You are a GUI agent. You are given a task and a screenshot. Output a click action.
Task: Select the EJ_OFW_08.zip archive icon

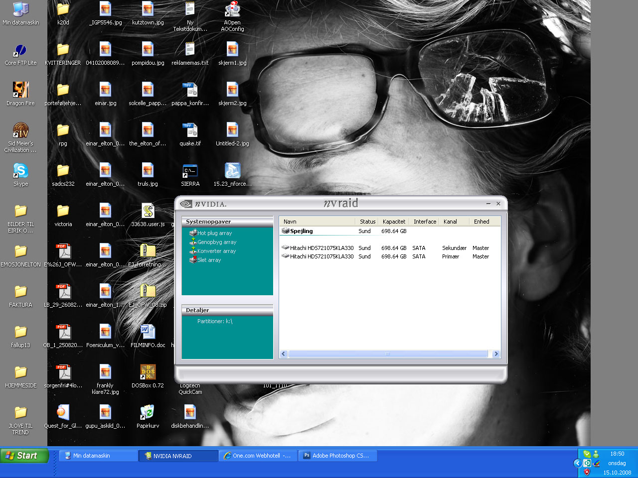pos(148,296)
